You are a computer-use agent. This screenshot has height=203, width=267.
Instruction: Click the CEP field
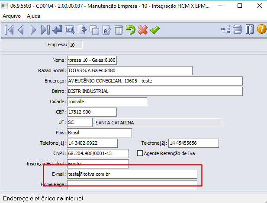click(x=92, y=112)
